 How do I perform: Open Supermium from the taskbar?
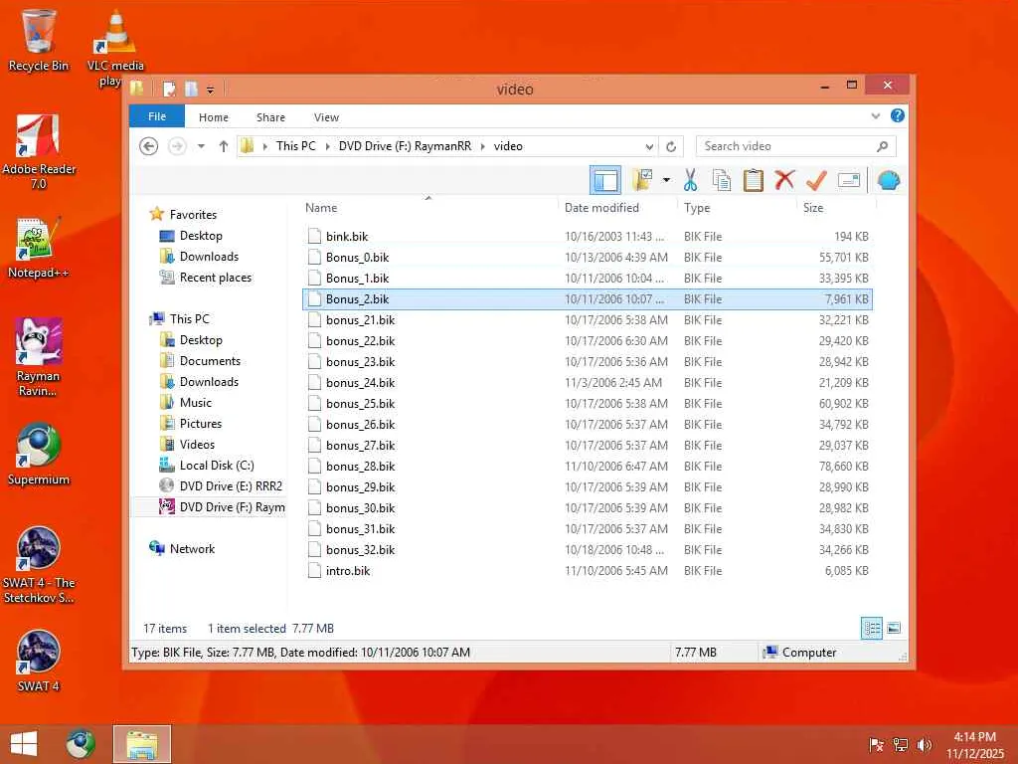tap(81, 744)
